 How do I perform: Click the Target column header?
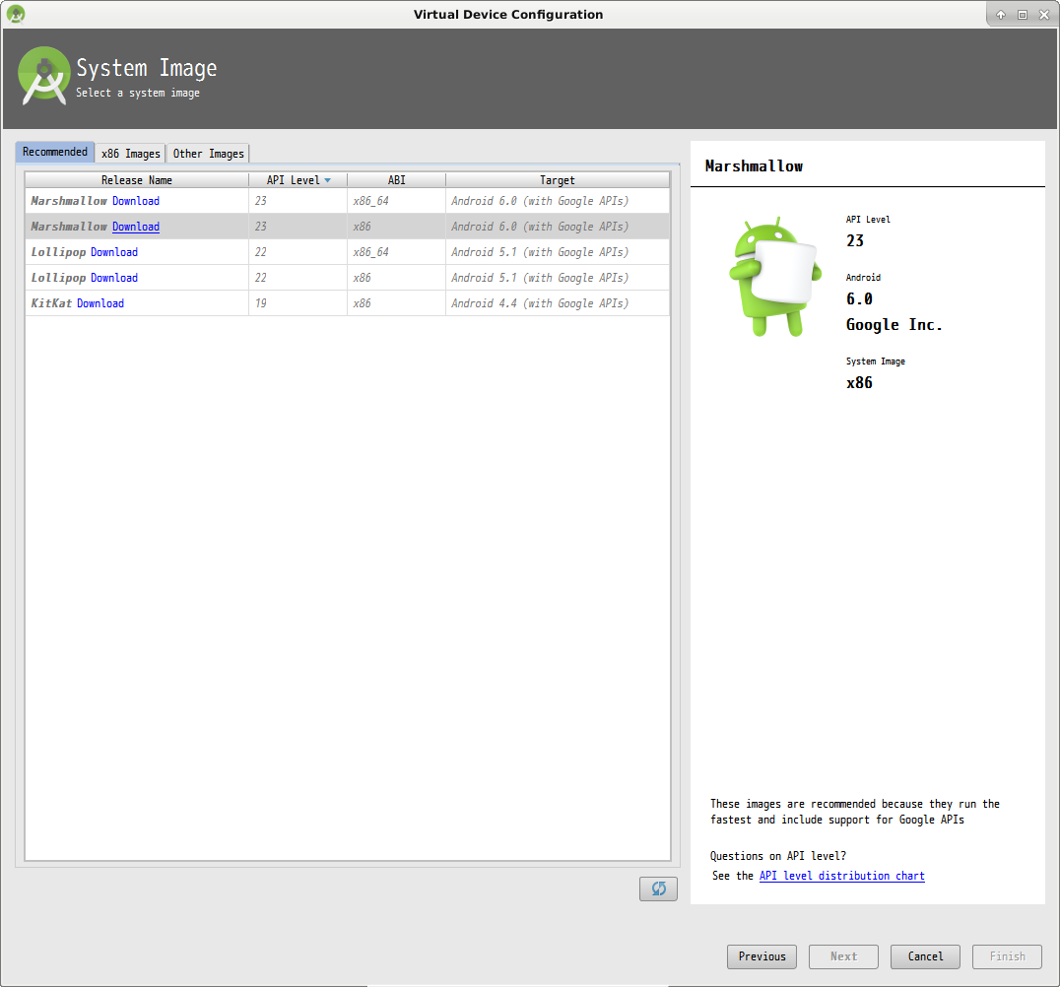click(x=557, y=180)
